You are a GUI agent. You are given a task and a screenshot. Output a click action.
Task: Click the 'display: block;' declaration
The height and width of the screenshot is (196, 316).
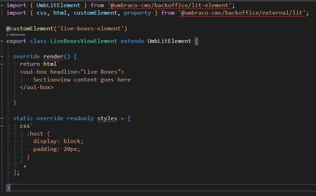pyautogui.click(x=58, y=141)
